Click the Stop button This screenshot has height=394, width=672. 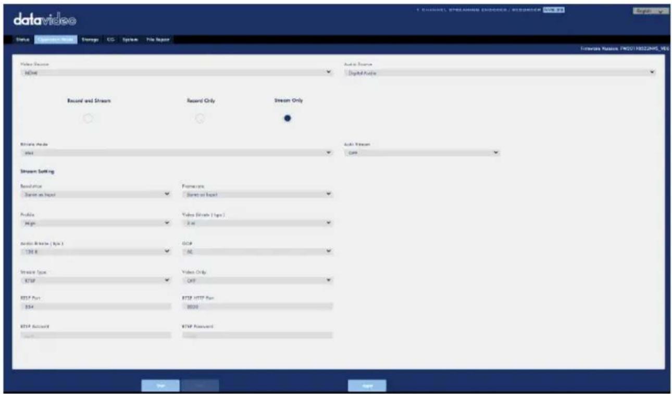coord(200,386)
